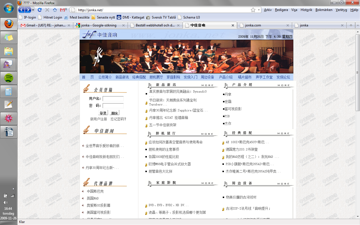The height and width of the screenshot is (225, 360).
Task: Click the network signal tray icon
Action: coord(12,196)
